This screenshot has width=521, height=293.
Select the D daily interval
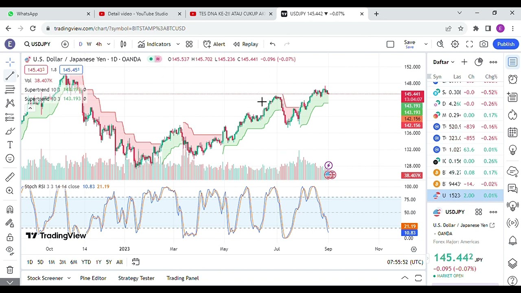coord(80,44)
